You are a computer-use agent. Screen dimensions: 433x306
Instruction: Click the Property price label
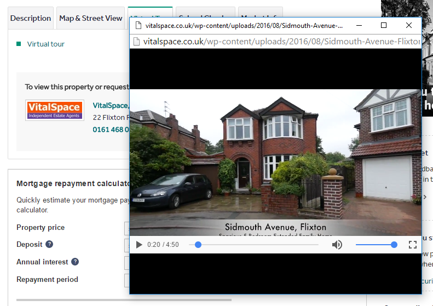pos(41,228)
